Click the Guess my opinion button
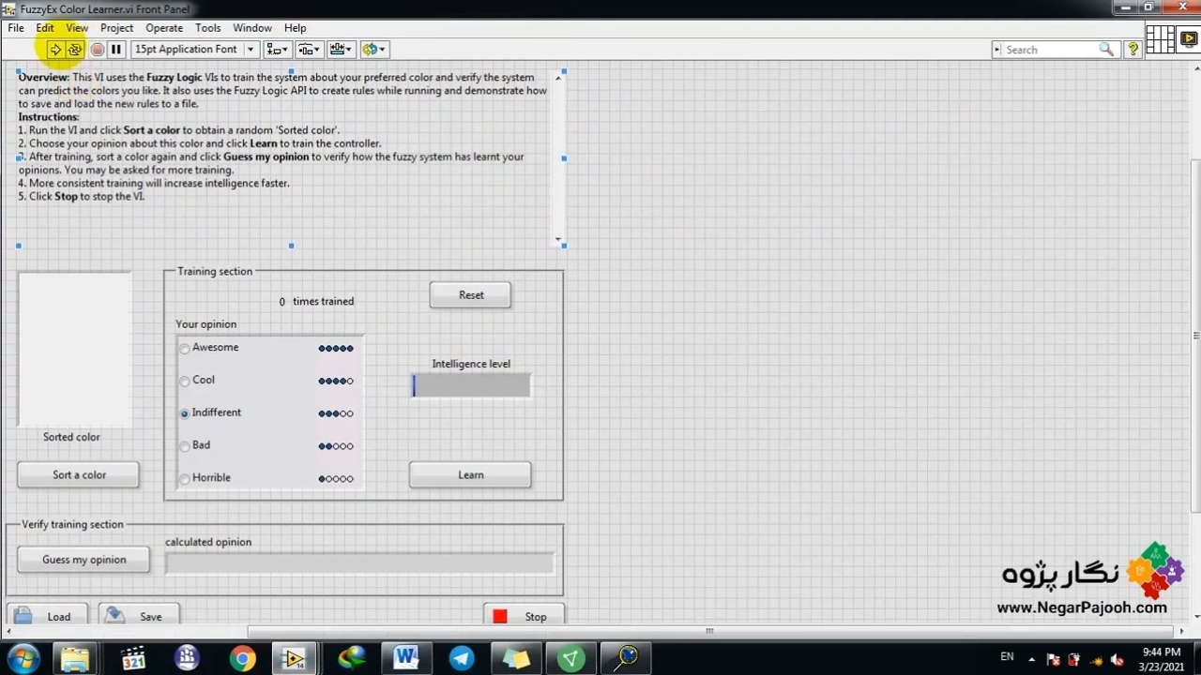This screenshot has height=675, width=1201. pyautogui.click(x=84, y=560)
